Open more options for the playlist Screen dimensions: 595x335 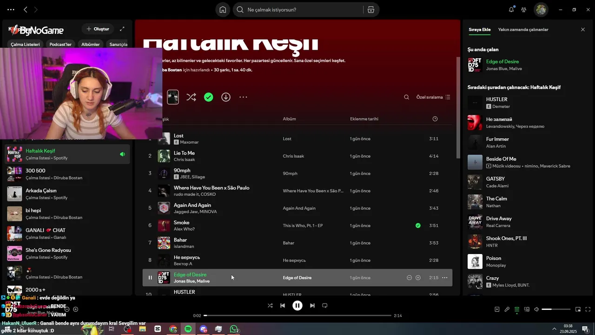click(243, 97)
